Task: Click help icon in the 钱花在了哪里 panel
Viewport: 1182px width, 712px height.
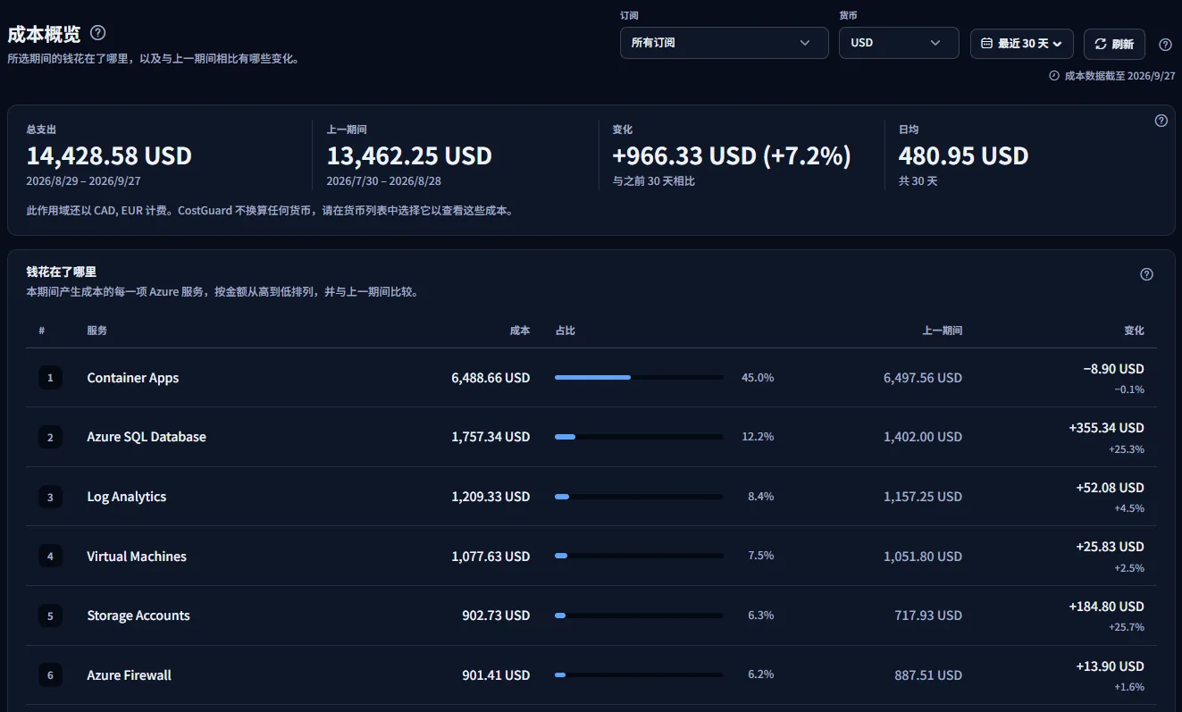Action: [x=1147, y=274]
